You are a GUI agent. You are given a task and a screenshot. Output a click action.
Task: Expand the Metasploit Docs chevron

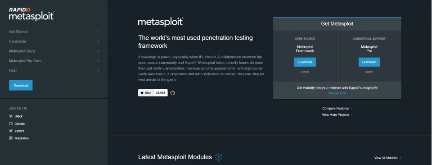[98, 51]
